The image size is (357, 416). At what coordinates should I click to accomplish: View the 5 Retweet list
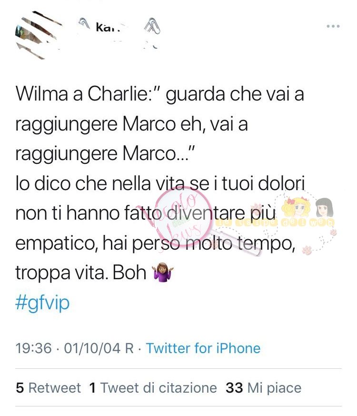[x=48, y=388]
